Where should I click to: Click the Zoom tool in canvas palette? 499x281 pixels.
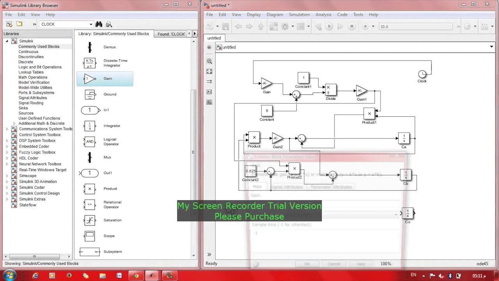[209, 61]
